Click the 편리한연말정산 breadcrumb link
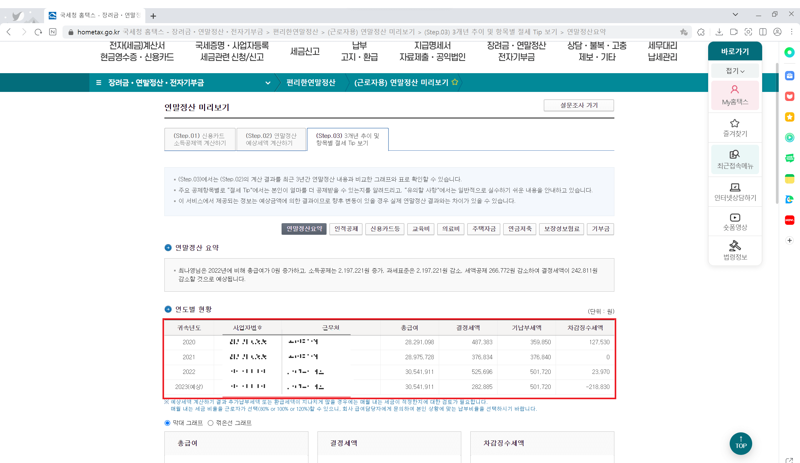Viewport: 800px width, 463px height. (311, 83)
